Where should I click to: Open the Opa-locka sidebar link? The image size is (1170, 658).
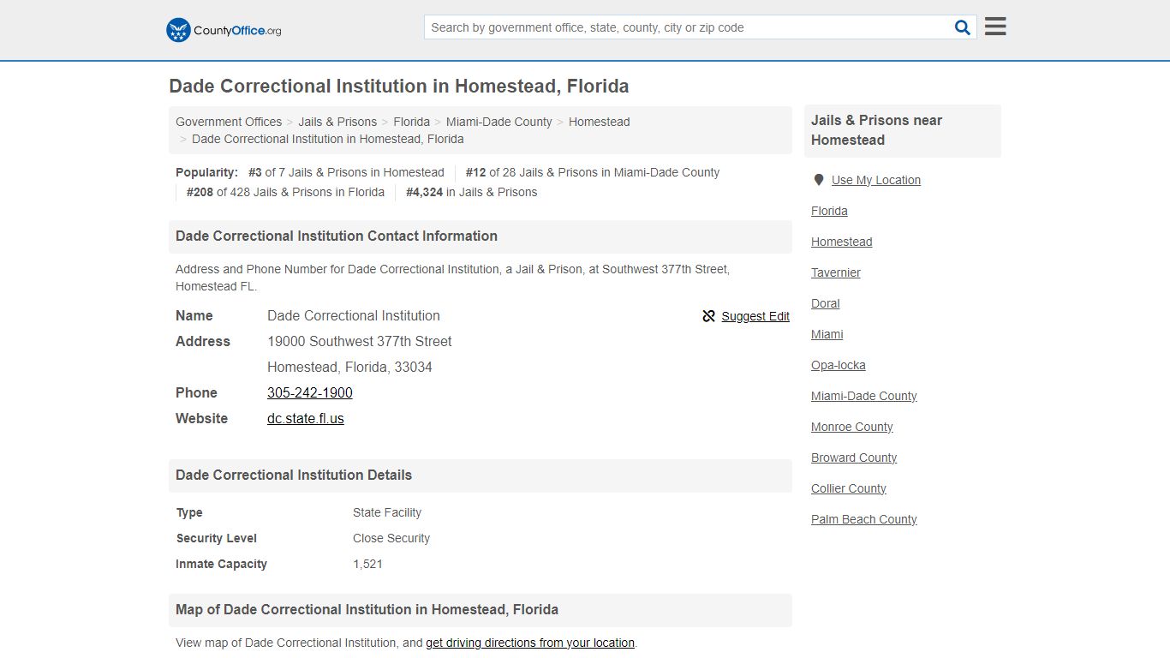[839, 365]
